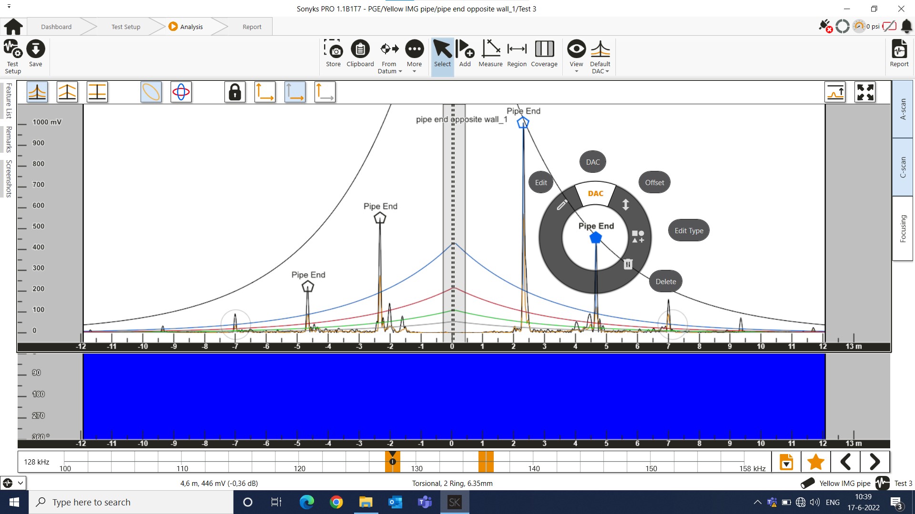The height and width of the screenshot is (514, 915).
Task: Click the Add feature tool
Action: (x=465, y=49)
